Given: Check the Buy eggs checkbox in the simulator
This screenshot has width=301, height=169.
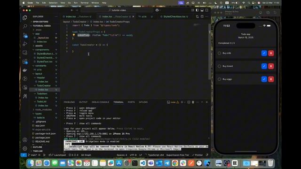Looking at the screenshot, I should 220,79.
